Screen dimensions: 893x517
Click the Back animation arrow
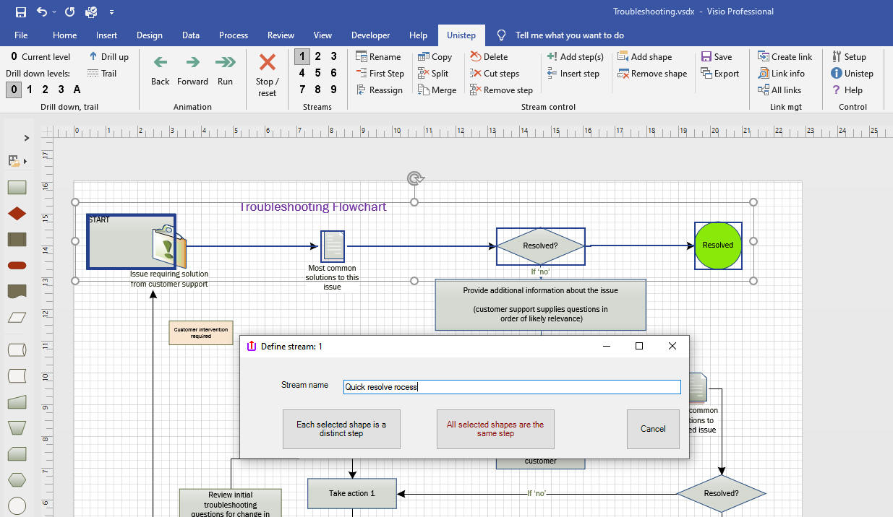161,63
